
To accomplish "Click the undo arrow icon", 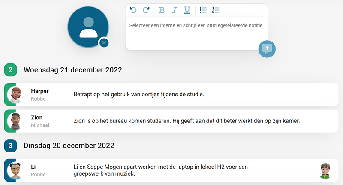I will pos(133,10).
